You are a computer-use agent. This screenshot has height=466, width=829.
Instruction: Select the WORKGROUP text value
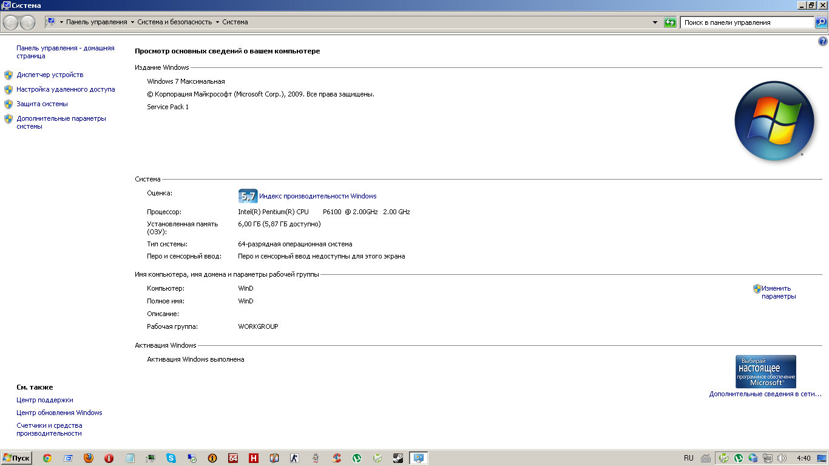(x=258, y=327)
